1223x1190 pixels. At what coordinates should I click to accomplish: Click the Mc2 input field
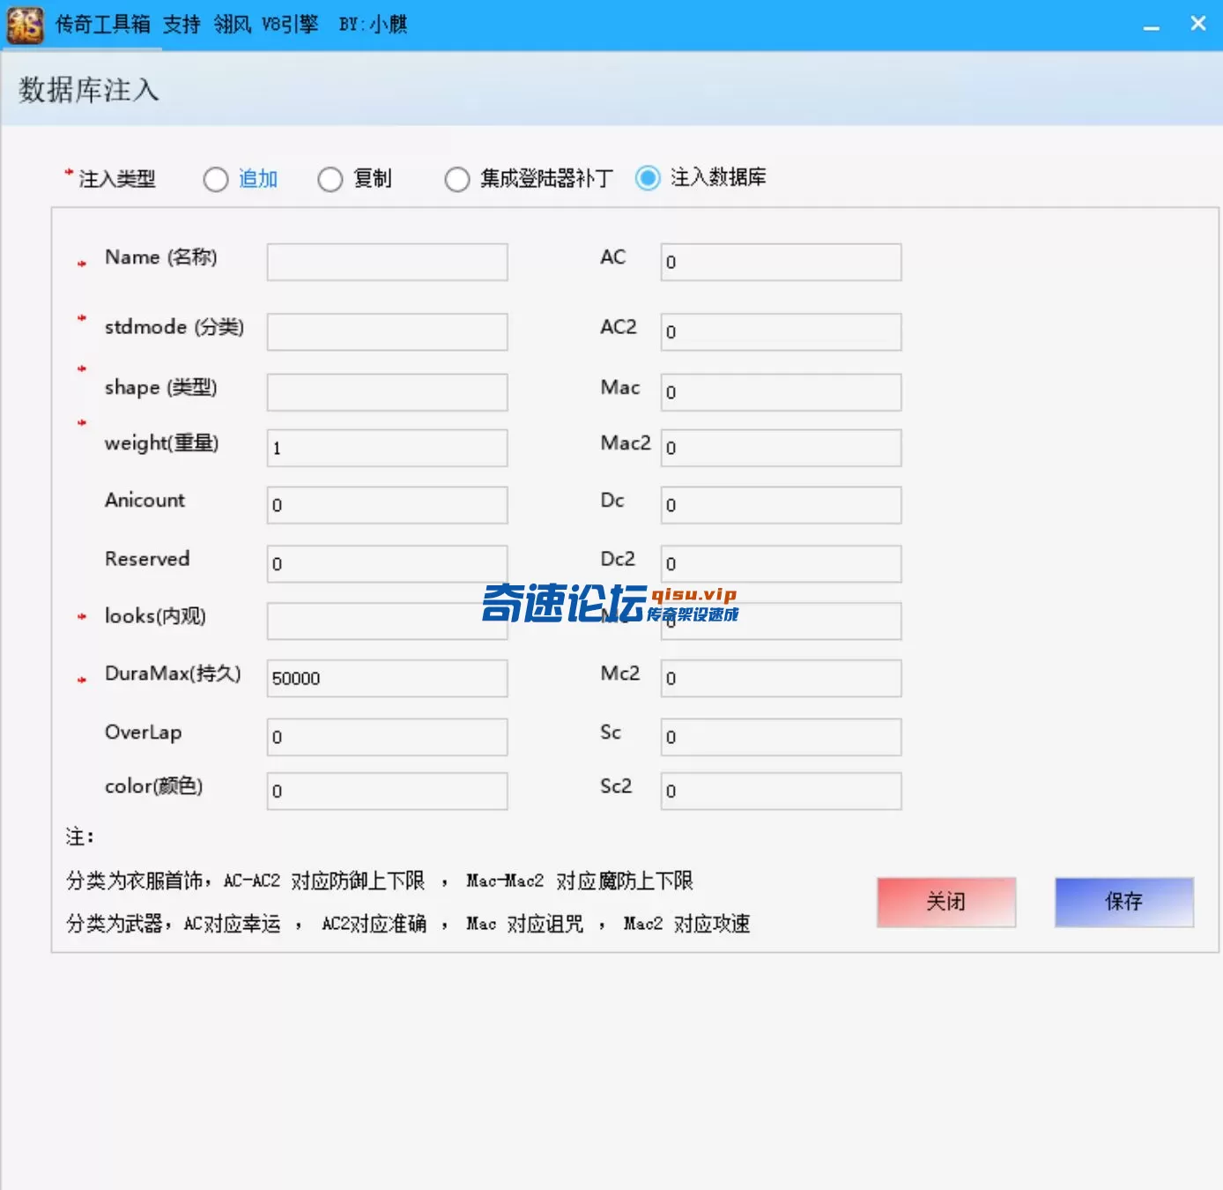pyautogui.click(x=781, y=678)
